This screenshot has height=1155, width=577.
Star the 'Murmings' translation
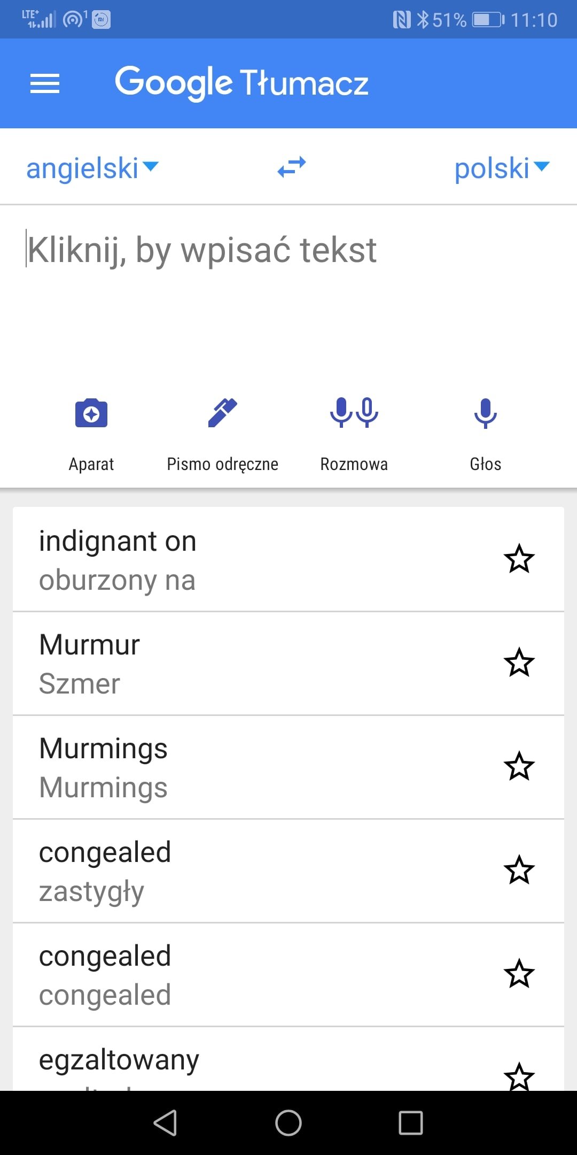[x=519, y=766]
